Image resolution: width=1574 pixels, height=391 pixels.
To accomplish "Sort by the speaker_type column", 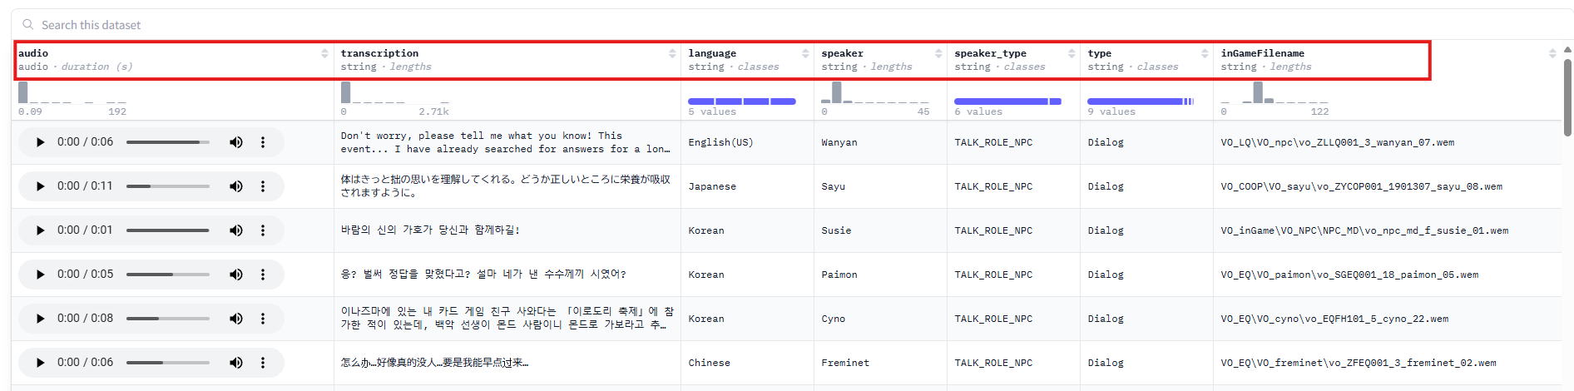I will click(x=1072, y=53).
